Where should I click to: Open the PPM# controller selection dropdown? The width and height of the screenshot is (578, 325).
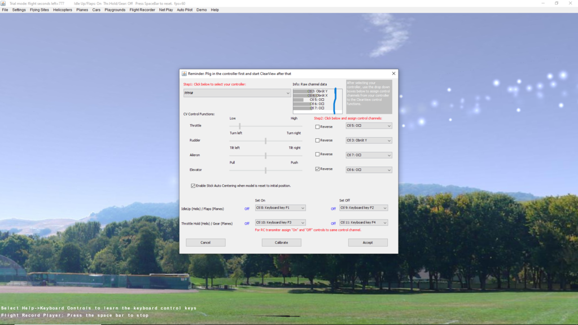[237, 93]
